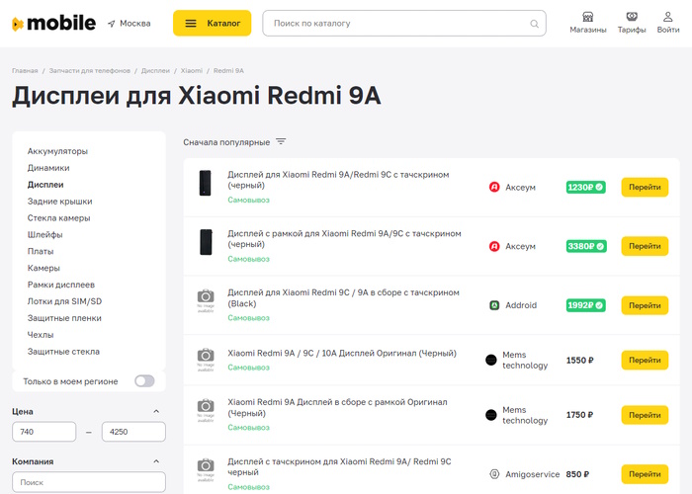Toggle Только в моем регионе switch
Image resolution: width=692 pixels, height=494 pixels.
coord(144,381)
